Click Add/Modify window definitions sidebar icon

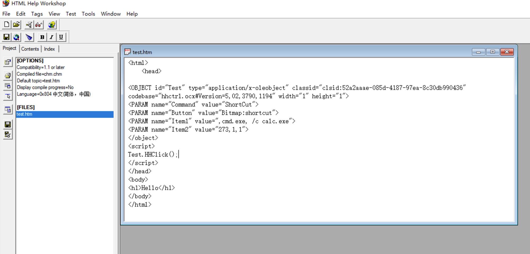[x=8, y=86]
